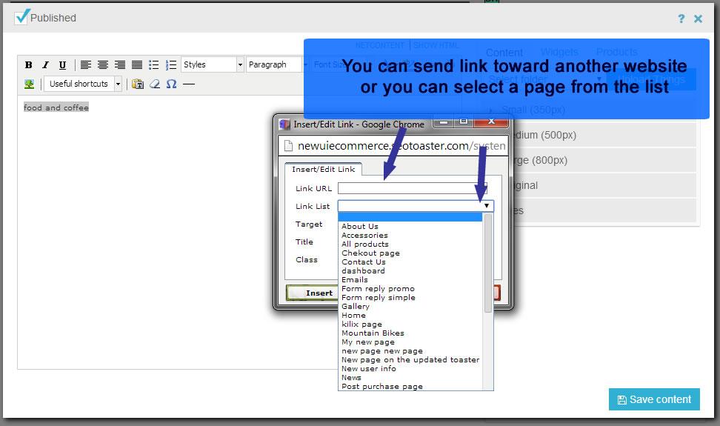This screenshot has height=426, width=720.
Task: Insert ordered numbered list
Action: (x=171, y=64)
